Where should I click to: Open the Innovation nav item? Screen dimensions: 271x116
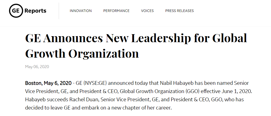point(81,11)
